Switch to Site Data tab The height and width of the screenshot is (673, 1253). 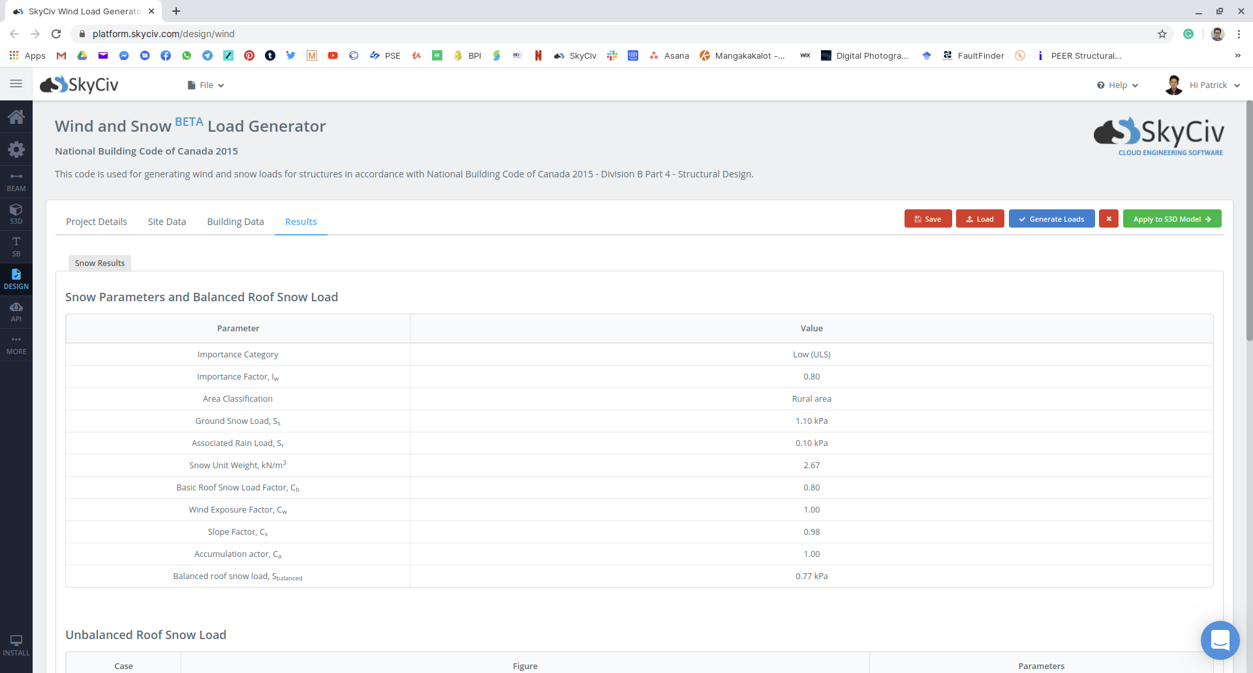(167, 222)
